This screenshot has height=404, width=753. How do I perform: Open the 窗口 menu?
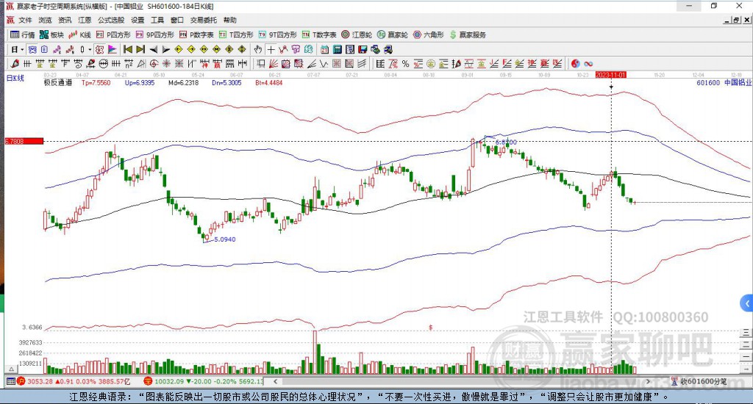pyautogui.click(x=177, y=20)
